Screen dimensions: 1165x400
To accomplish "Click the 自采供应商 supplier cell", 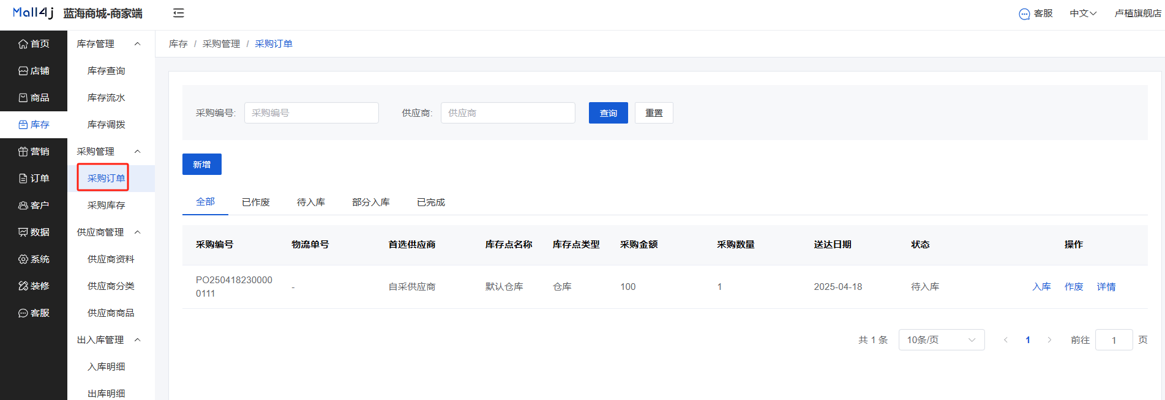I will click(412, 287).
